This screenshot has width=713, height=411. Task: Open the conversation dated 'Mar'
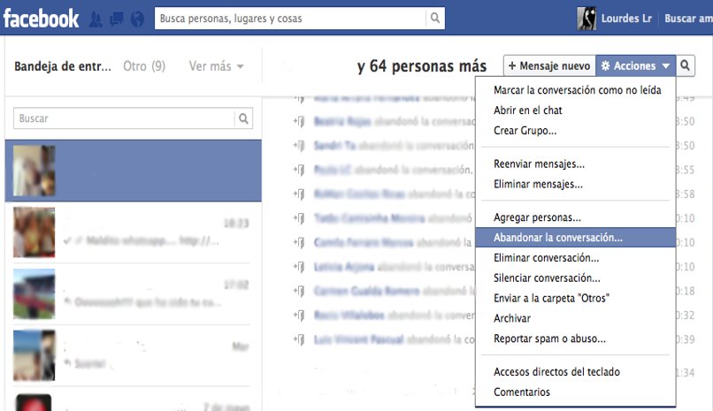134,355
